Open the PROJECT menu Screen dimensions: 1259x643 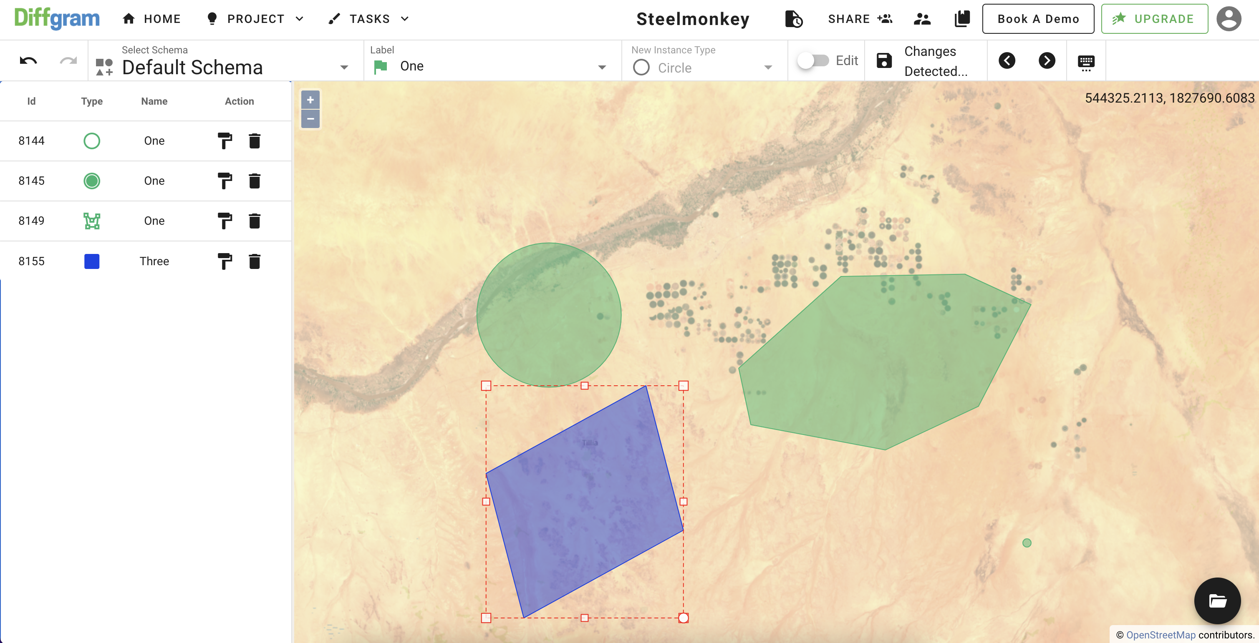[255, 18]
